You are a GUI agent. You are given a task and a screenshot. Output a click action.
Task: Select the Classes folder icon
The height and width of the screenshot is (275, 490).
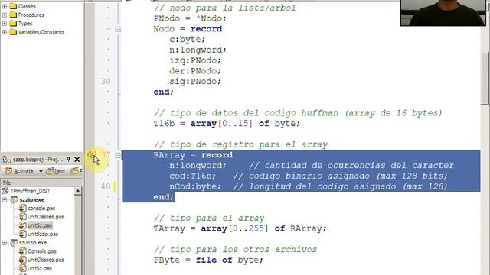tap(13, 6)
